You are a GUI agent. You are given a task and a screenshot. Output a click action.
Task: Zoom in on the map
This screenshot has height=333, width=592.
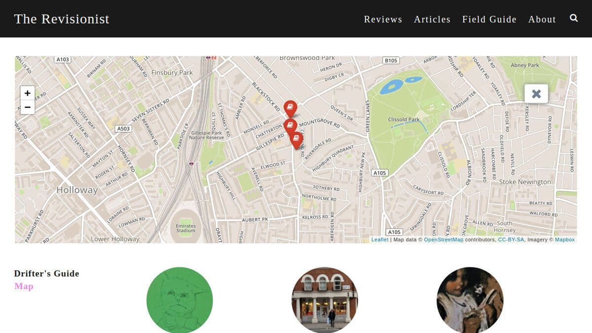coord(28,93)
